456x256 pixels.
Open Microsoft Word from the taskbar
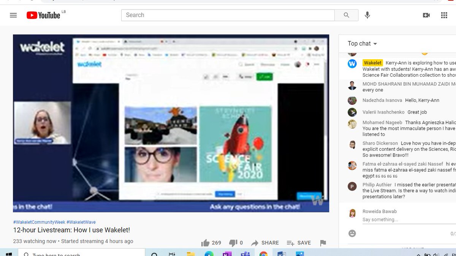pyautogui.click(x=282, y=254)
